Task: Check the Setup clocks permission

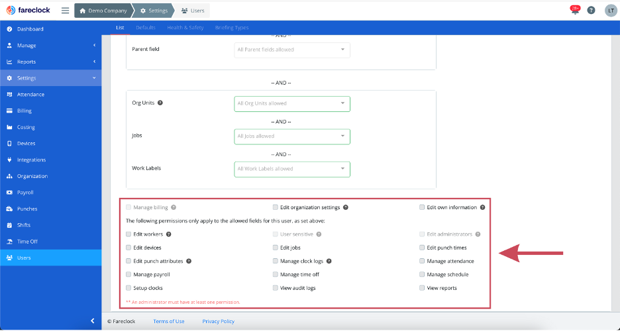Action: (x=129, y=288)
